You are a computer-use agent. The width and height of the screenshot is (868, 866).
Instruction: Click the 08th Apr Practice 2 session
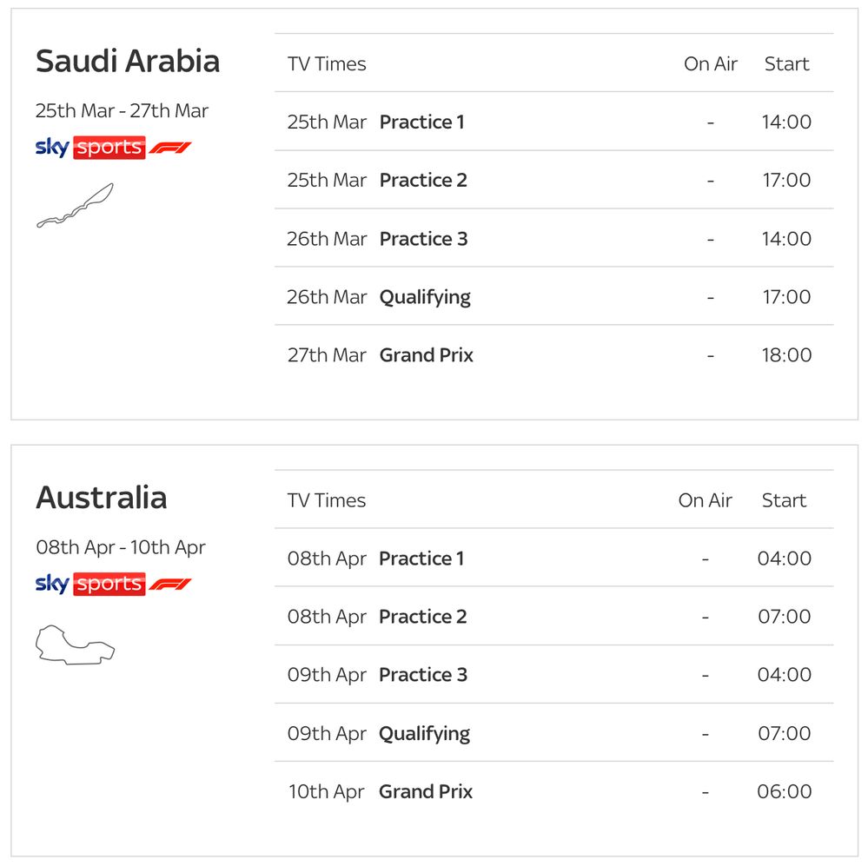coord(422,617)
